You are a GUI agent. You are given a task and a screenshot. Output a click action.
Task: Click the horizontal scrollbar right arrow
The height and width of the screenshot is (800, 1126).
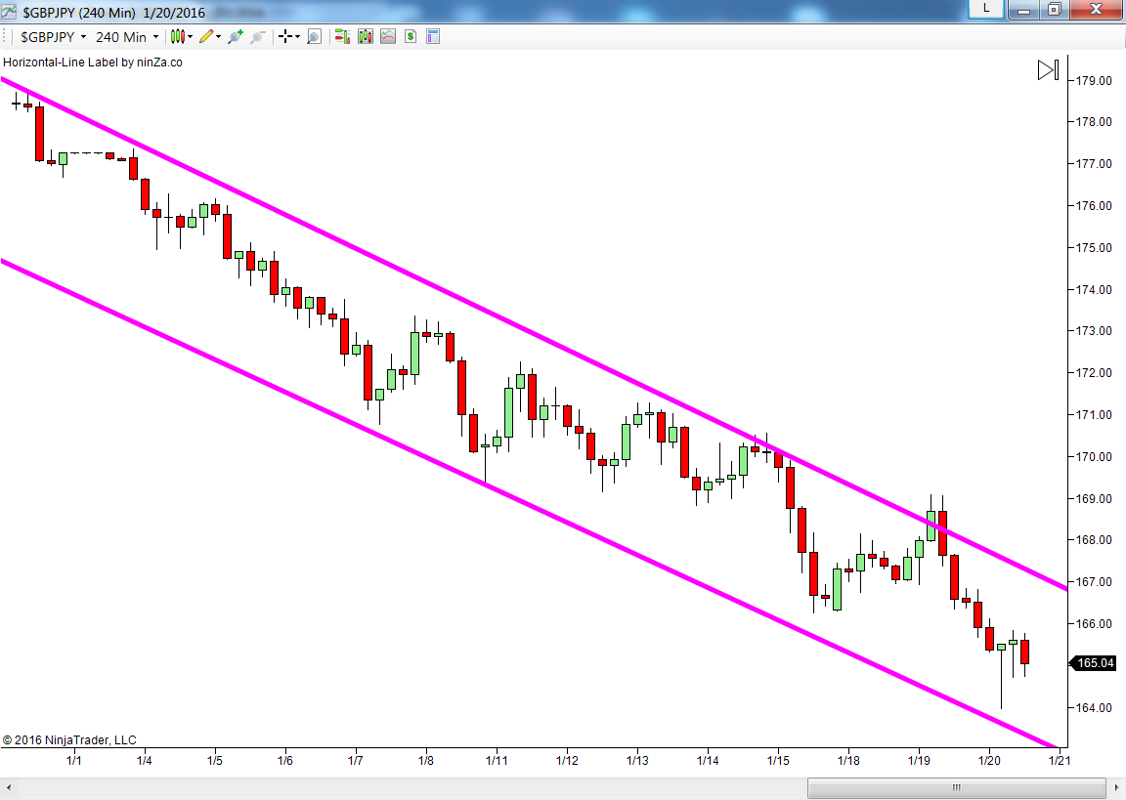(x=1116, y=788)
